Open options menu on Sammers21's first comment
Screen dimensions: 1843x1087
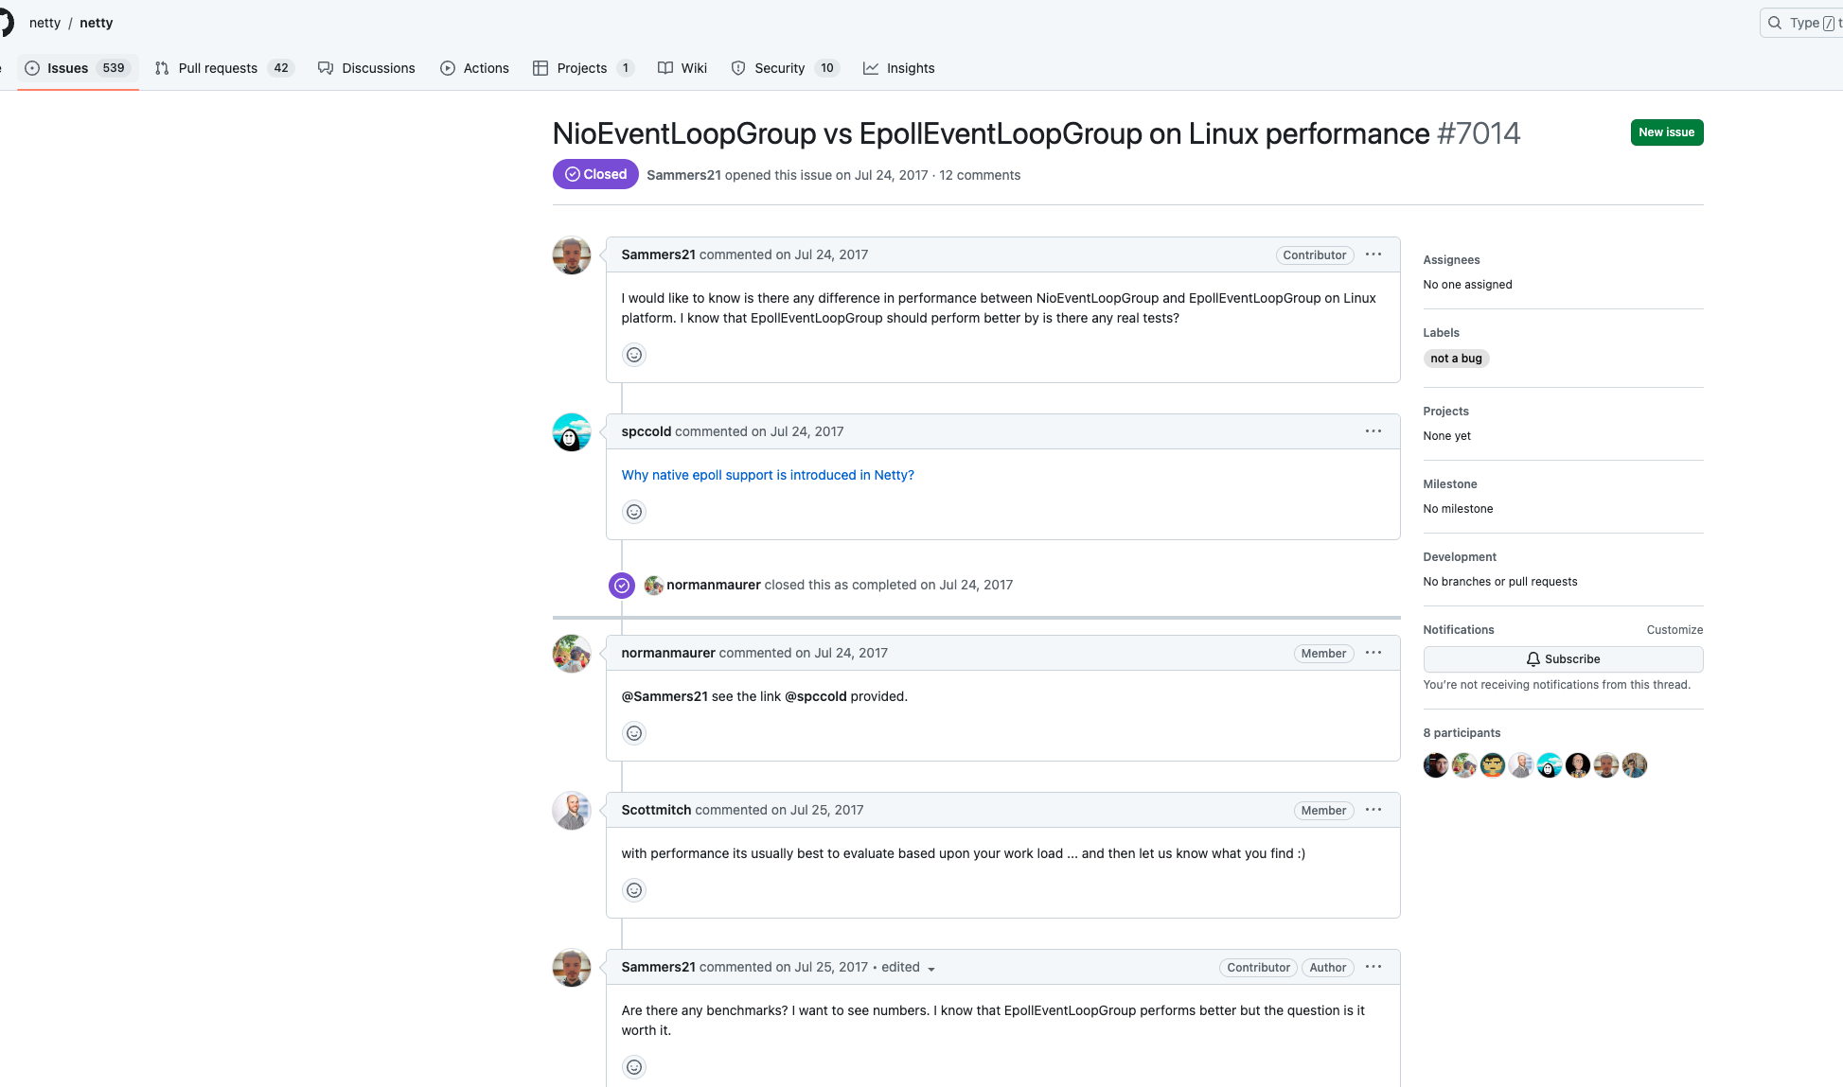(1373, 254)
